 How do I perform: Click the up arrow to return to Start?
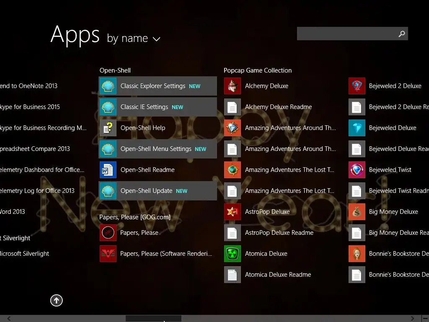(x=57, y=300)
